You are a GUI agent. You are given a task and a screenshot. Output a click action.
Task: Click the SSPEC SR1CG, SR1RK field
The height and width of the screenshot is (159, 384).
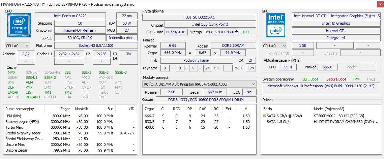(x=80, y=38)
